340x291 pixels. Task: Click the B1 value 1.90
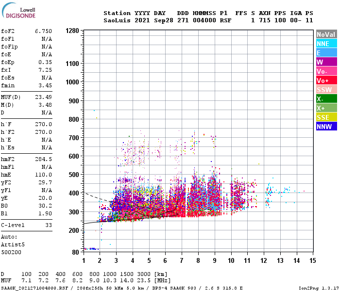tap(45, 213)
